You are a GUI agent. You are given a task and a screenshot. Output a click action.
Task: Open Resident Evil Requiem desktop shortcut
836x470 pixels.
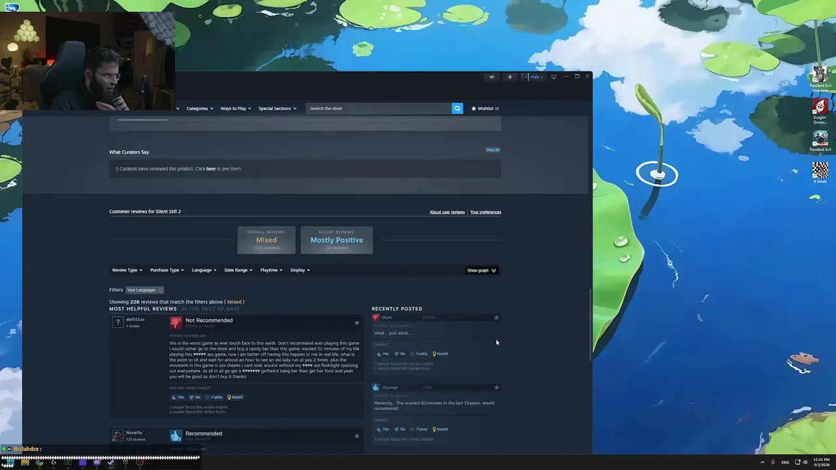pyautogui.click(x=820, y=79)
